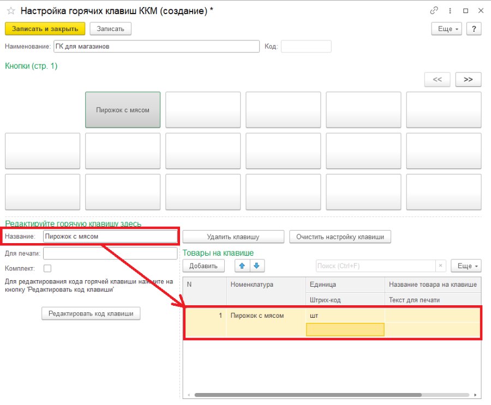Click the product table horizontal scrollbar

pyautogui.click(x=308, y=395)
